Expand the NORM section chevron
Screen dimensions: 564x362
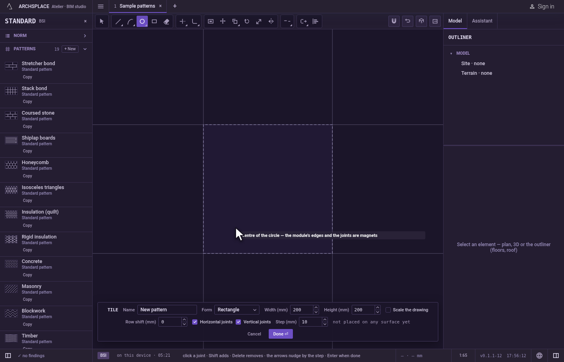click(x=85, y=36)
